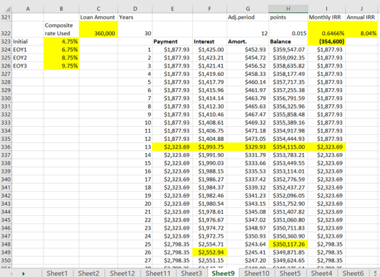Select column D header
The height and width of the screenshot is (277, 380).
(x=135, y=9)
